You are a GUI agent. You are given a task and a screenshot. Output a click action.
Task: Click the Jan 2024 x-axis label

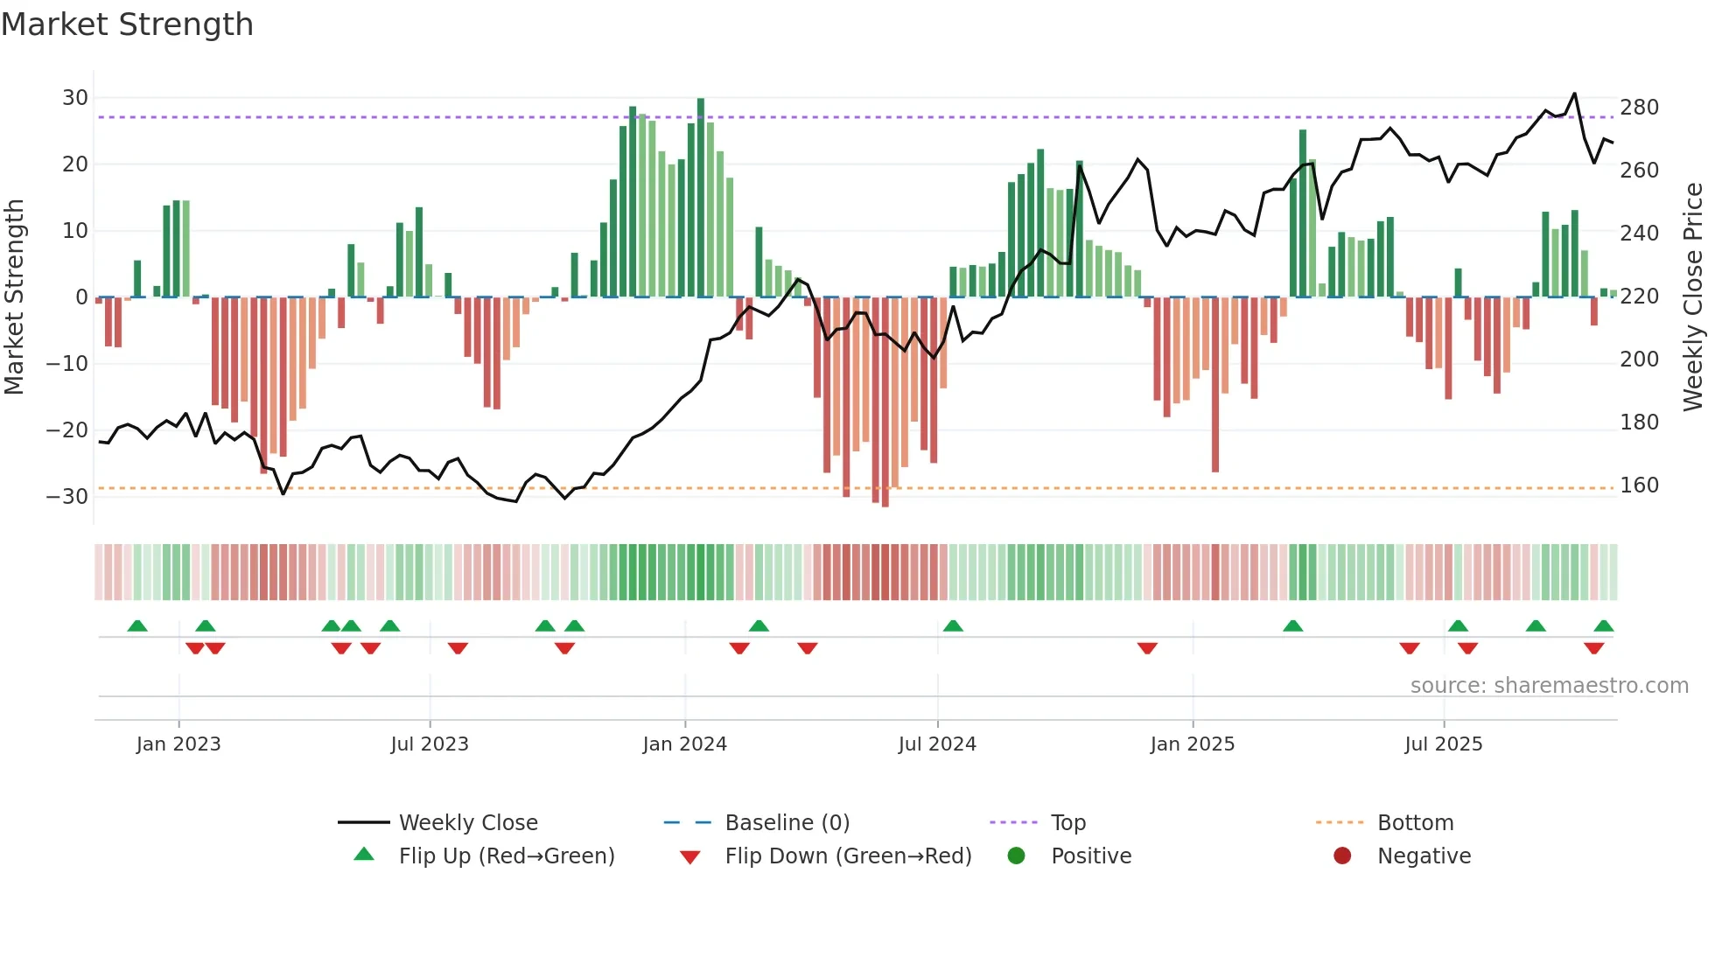tap(685, 744)
